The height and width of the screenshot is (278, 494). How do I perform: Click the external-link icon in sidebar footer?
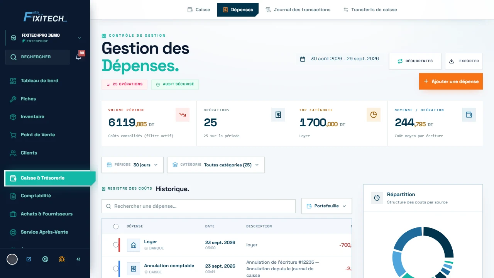[x=29, y=259]
